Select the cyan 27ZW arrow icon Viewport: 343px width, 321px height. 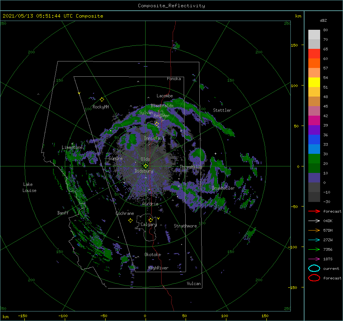click(x=314, y=240)
